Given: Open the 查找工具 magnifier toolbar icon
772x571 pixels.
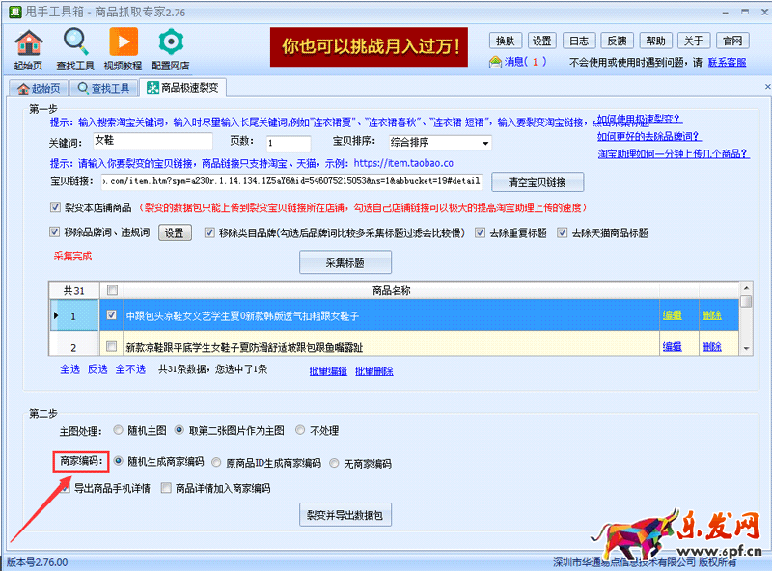Looking at the screenshot, I should pyautogui.click(x=75, y=42).
